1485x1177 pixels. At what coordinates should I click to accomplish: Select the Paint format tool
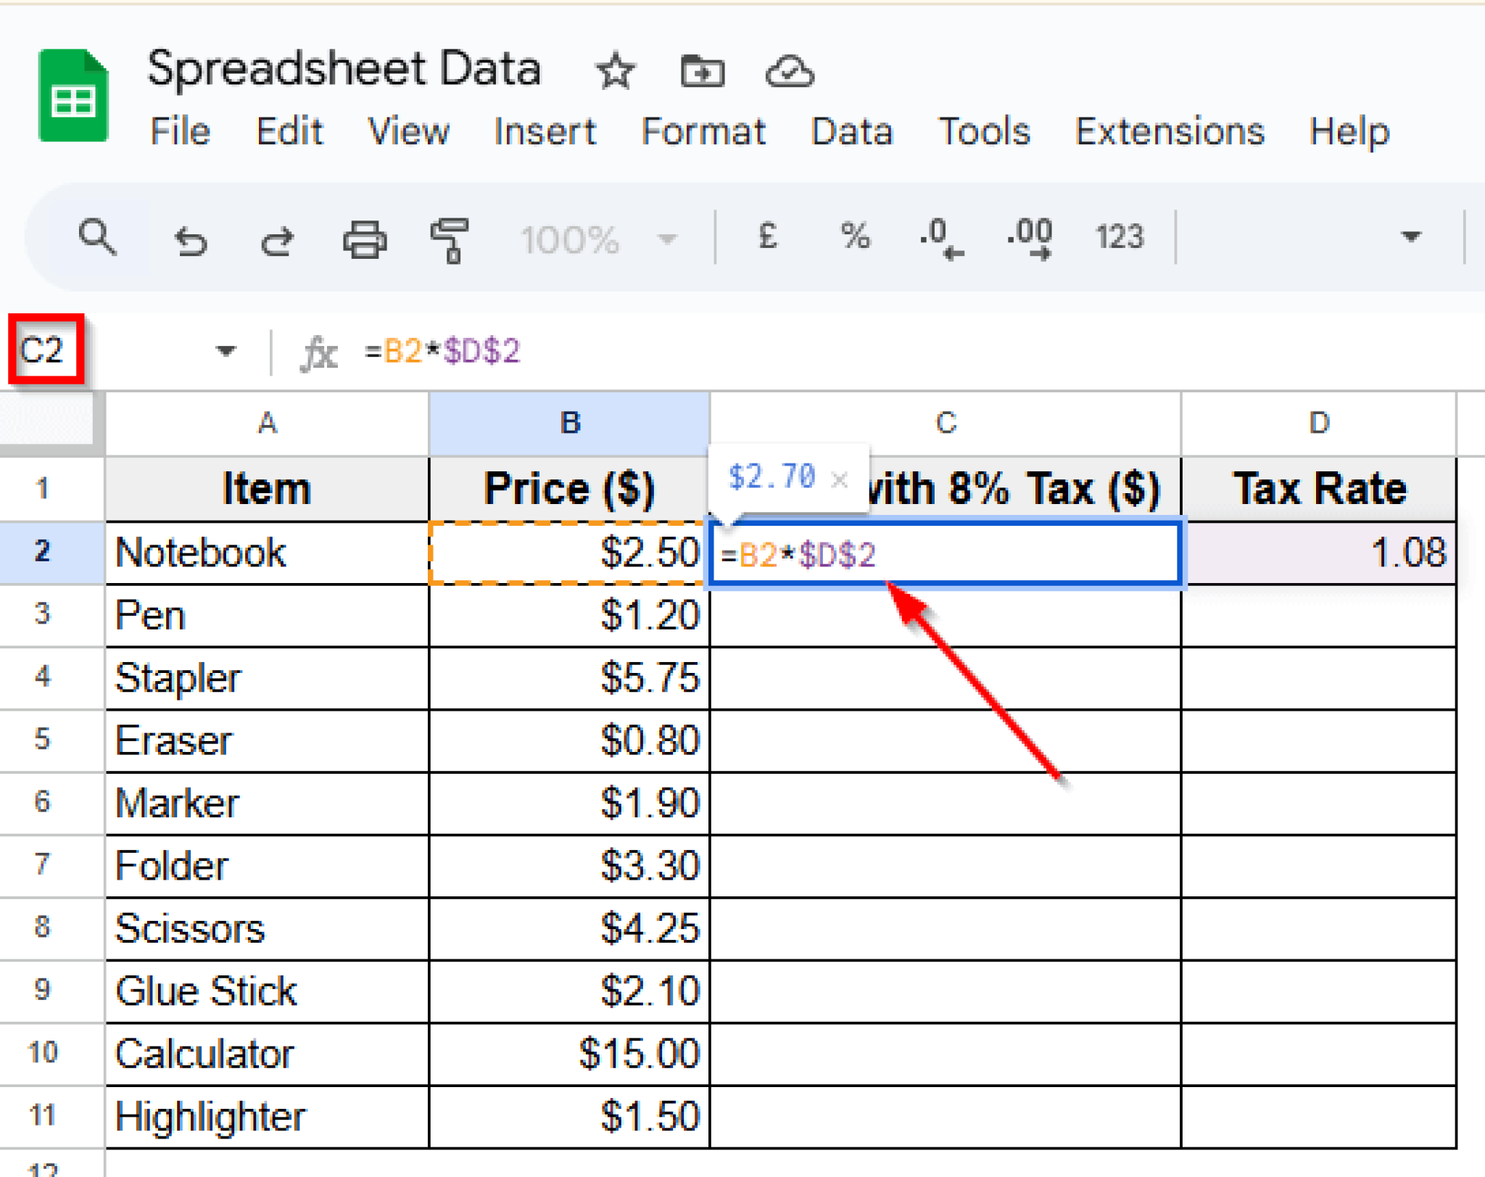tap(450, 239)
